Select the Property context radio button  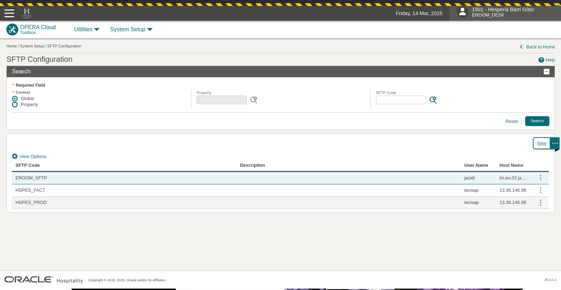[x=15, y=105]
